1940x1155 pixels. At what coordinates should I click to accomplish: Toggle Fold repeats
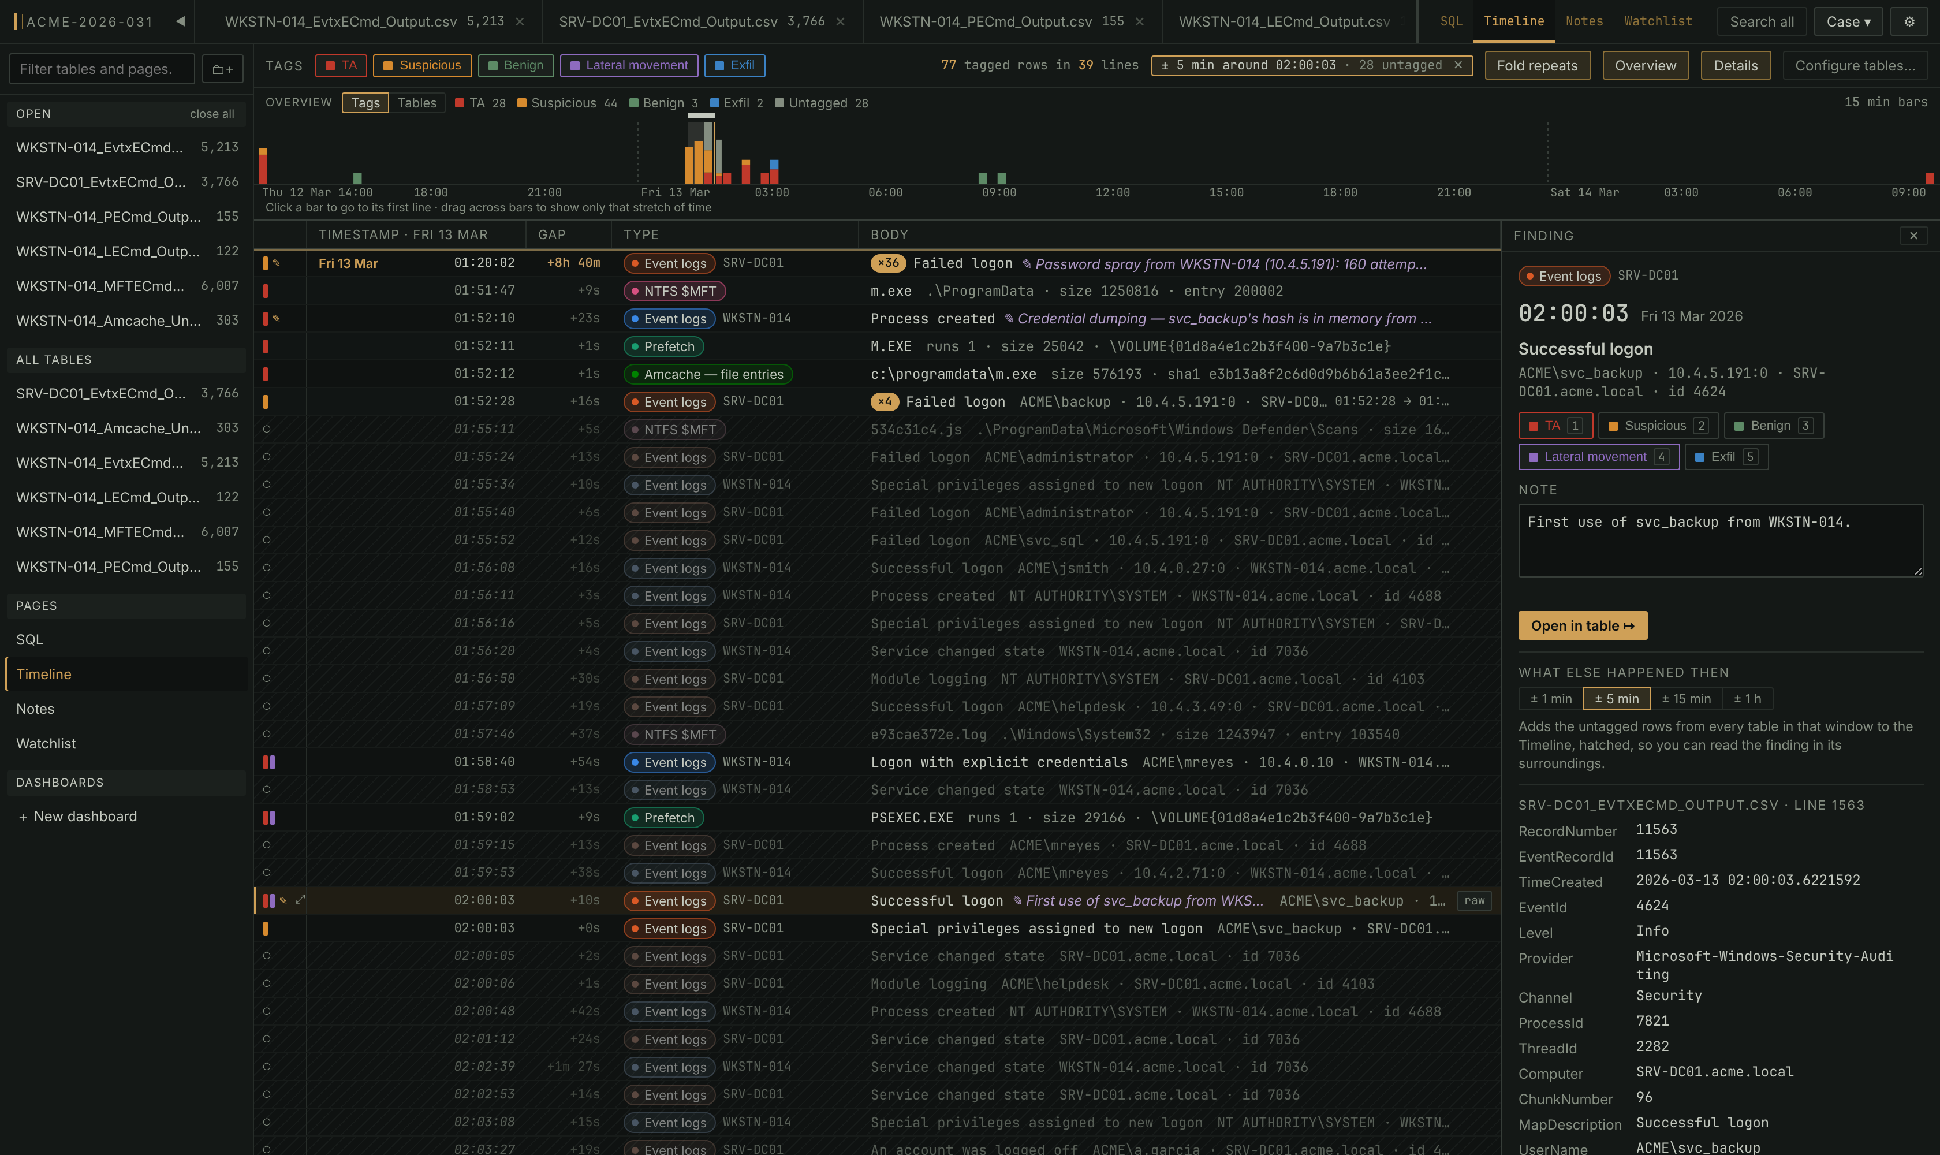1537,65
